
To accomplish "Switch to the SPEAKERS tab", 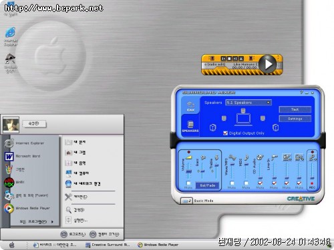I will click(x=190, y=126).
